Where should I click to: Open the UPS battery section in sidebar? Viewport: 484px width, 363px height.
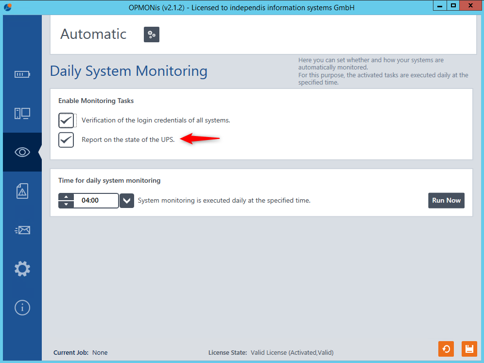point(22,74)
